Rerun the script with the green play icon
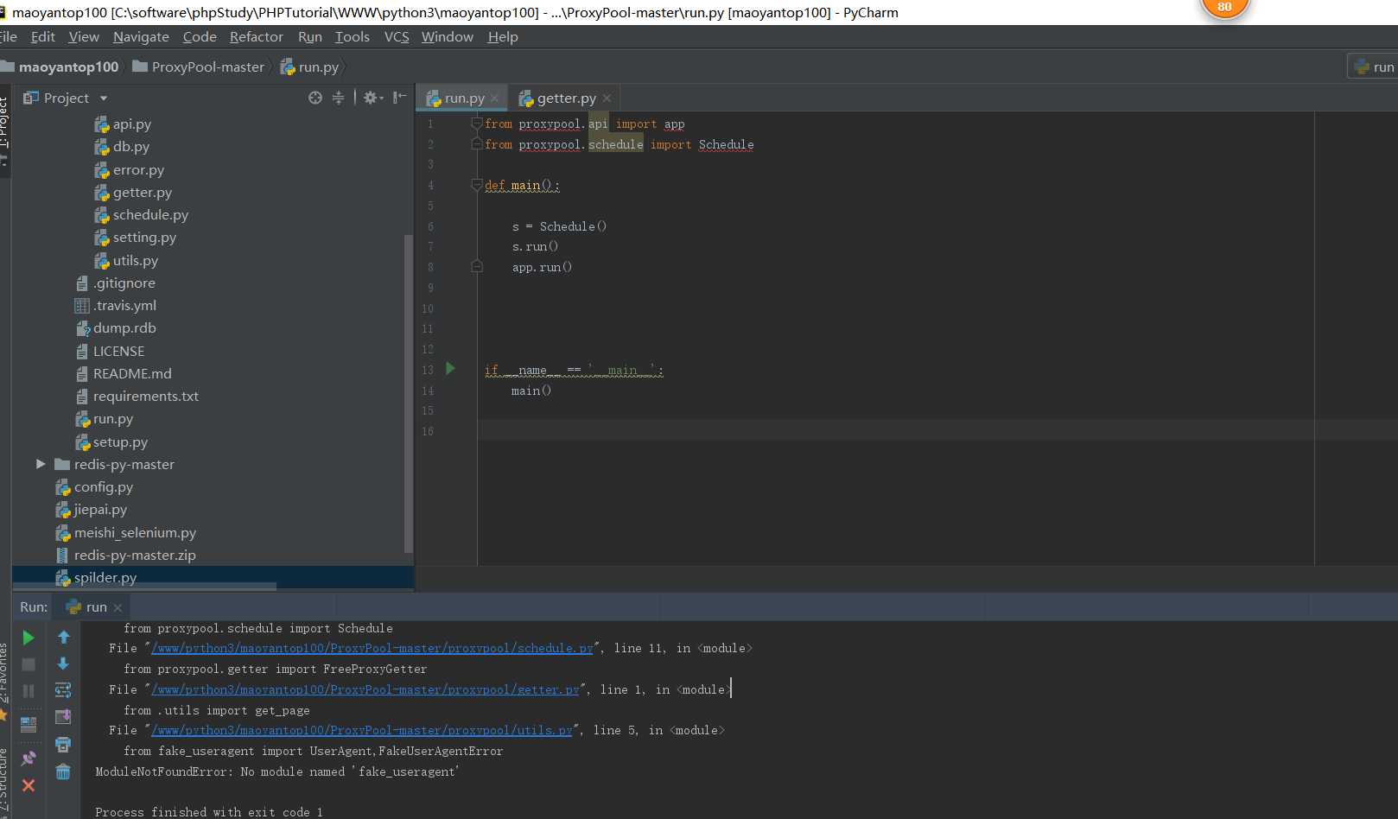 click(29, 638)
